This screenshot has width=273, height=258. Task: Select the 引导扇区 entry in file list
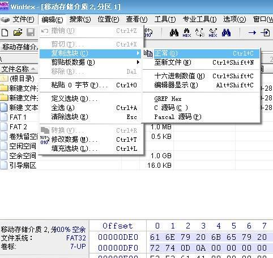tap(23, 166)
